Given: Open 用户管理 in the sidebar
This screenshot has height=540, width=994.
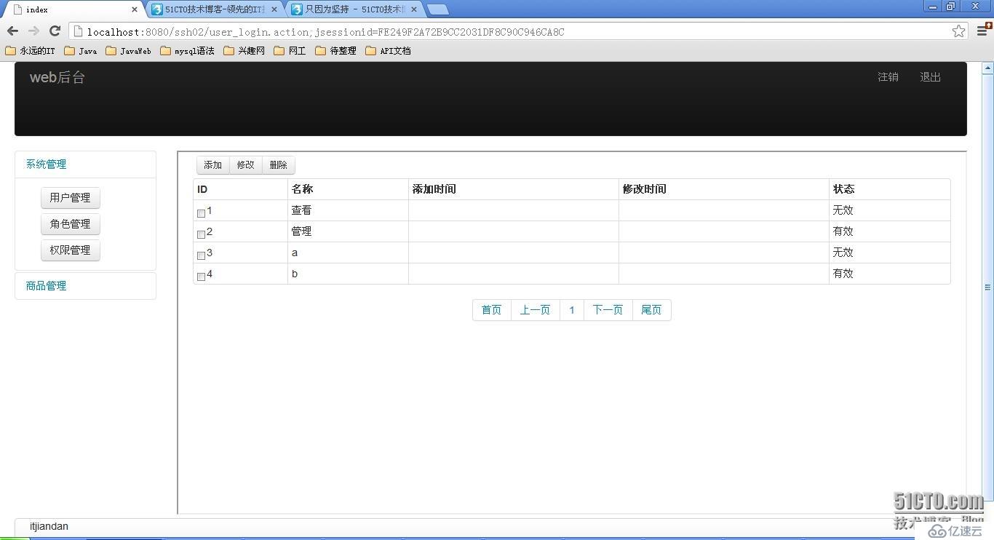Looking at the screenshot, I should (x=71, y=198).
